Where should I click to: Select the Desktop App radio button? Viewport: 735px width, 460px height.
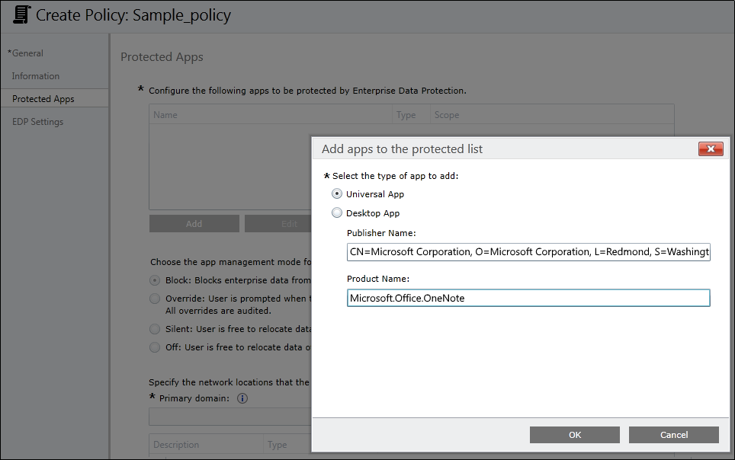click(x=337, y=213)
